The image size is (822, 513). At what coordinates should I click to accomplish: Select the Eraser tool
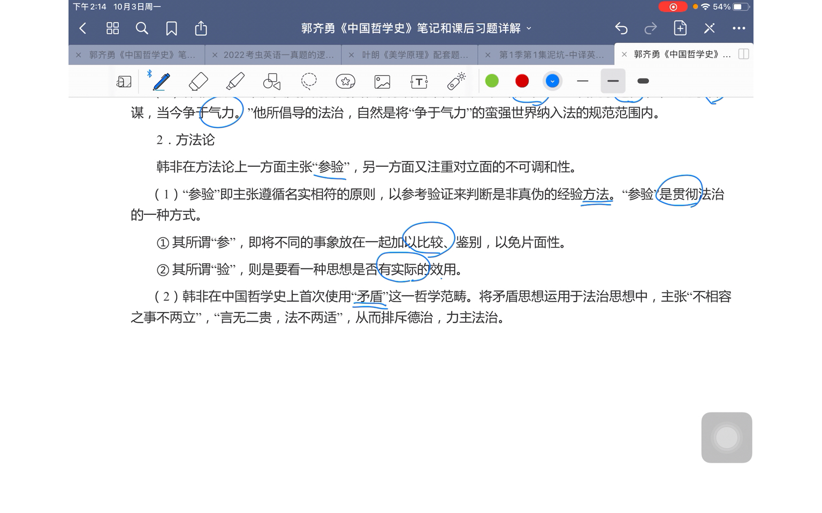[x=199, y=81]
